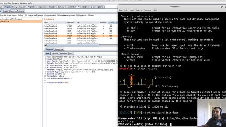The image size is (226, 127).
Task: Open Burp's Help menu
Action: click(30, 3)
